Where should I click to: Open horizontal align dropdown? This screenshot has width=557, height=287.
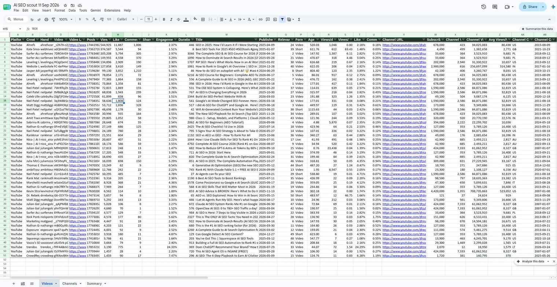tap(222, 19)
